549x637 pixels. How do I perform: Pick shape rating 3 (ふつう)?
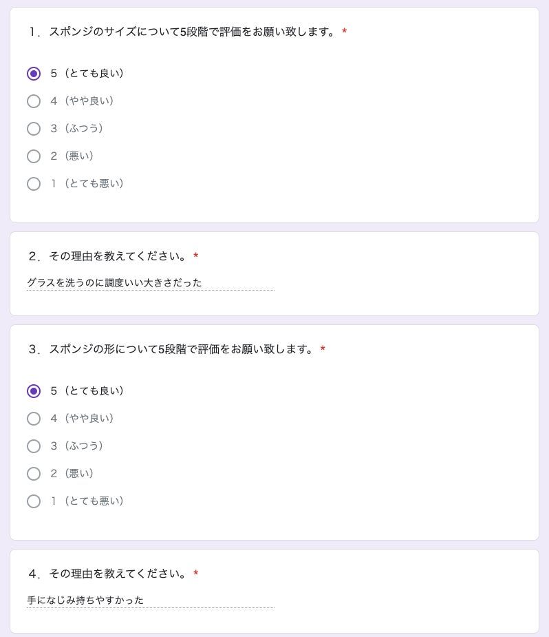pos(34,446)
